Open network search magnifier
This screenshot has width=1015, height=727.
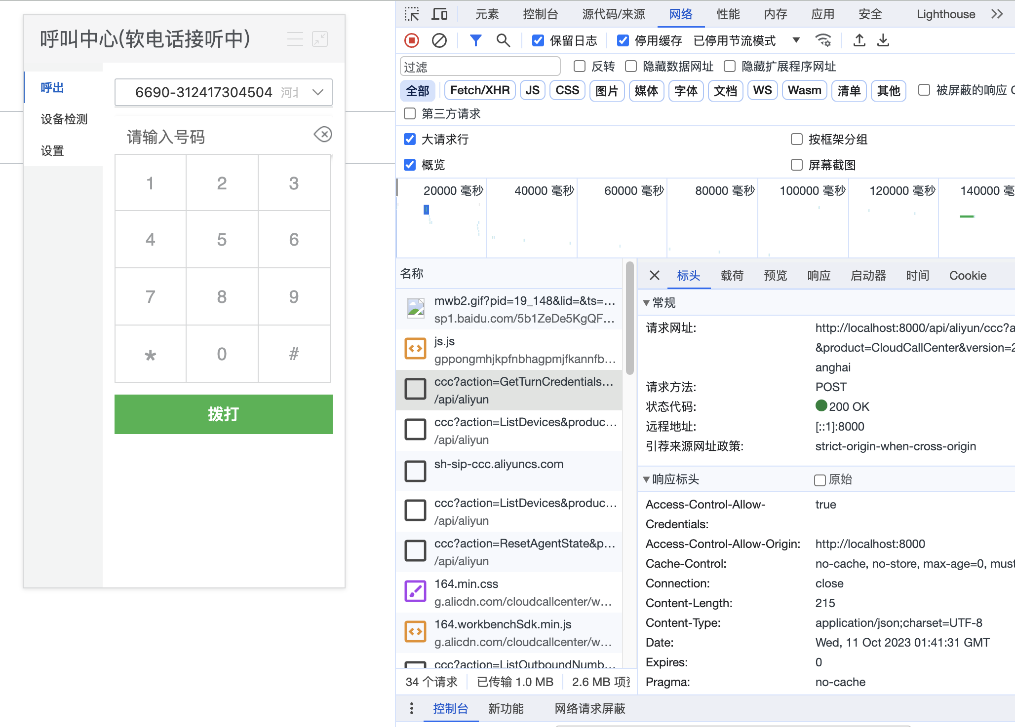click(503, 40)
